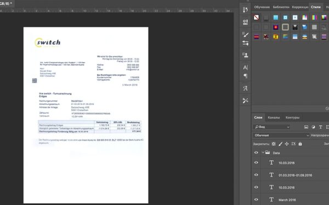Viewport: 329px width, 205px height.
Task: Select the March 2016 layer name
Action: 287,200
